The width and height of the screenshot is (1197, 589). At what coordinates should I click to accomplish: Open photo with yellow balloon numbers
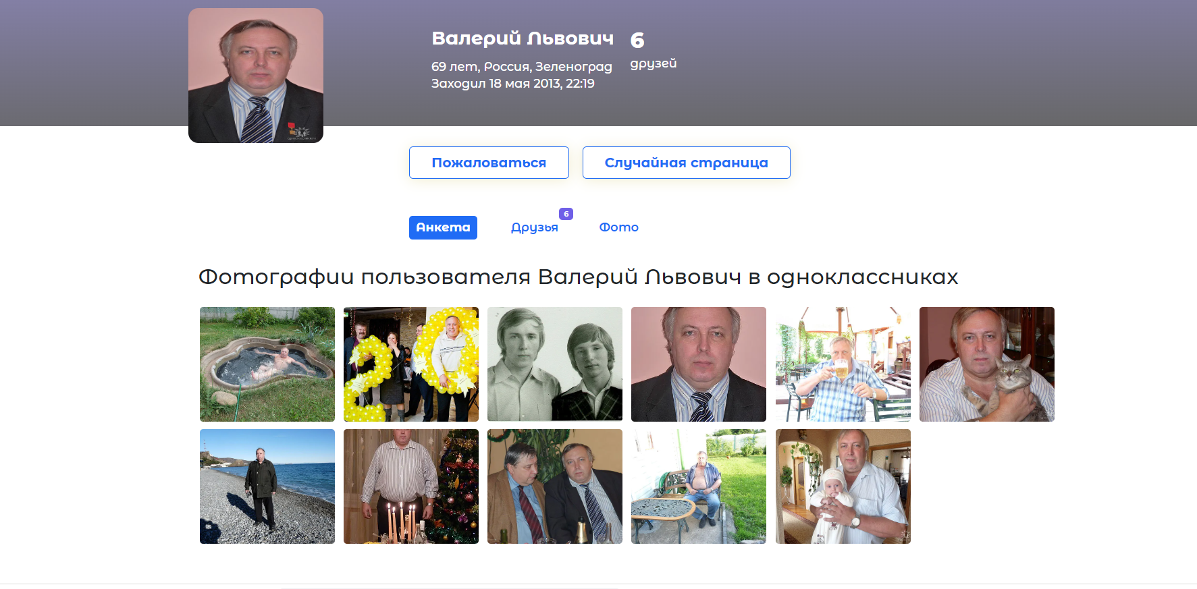[411, 364]
